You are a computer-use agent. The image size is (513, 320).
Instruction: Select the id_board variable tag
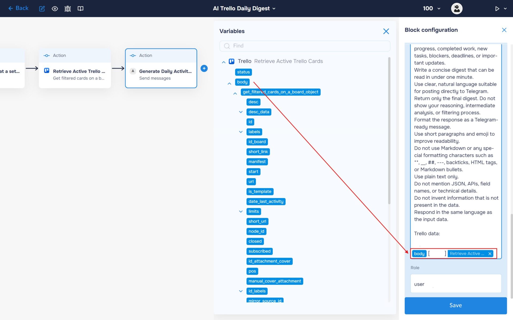click(257, 142)
